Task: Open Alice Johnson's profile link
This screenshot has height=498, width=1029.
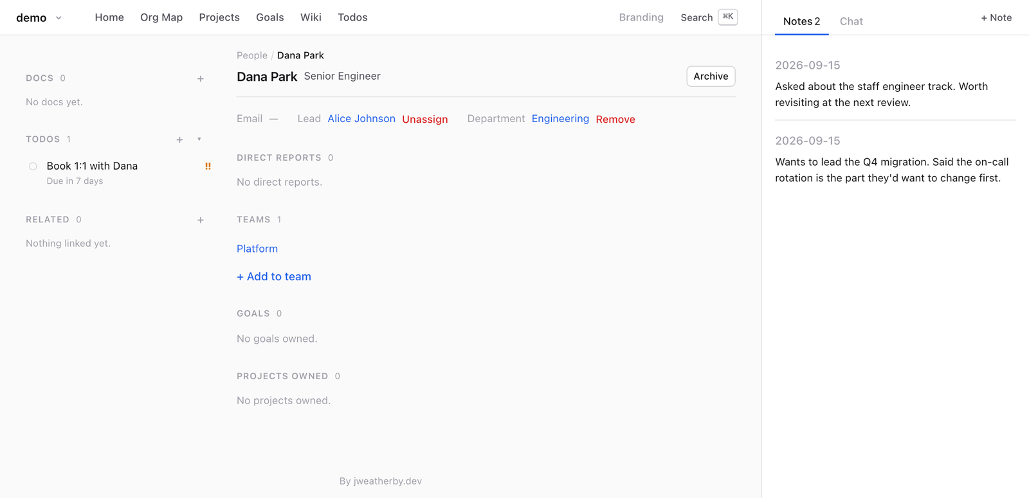Action: tap(361, 119)
